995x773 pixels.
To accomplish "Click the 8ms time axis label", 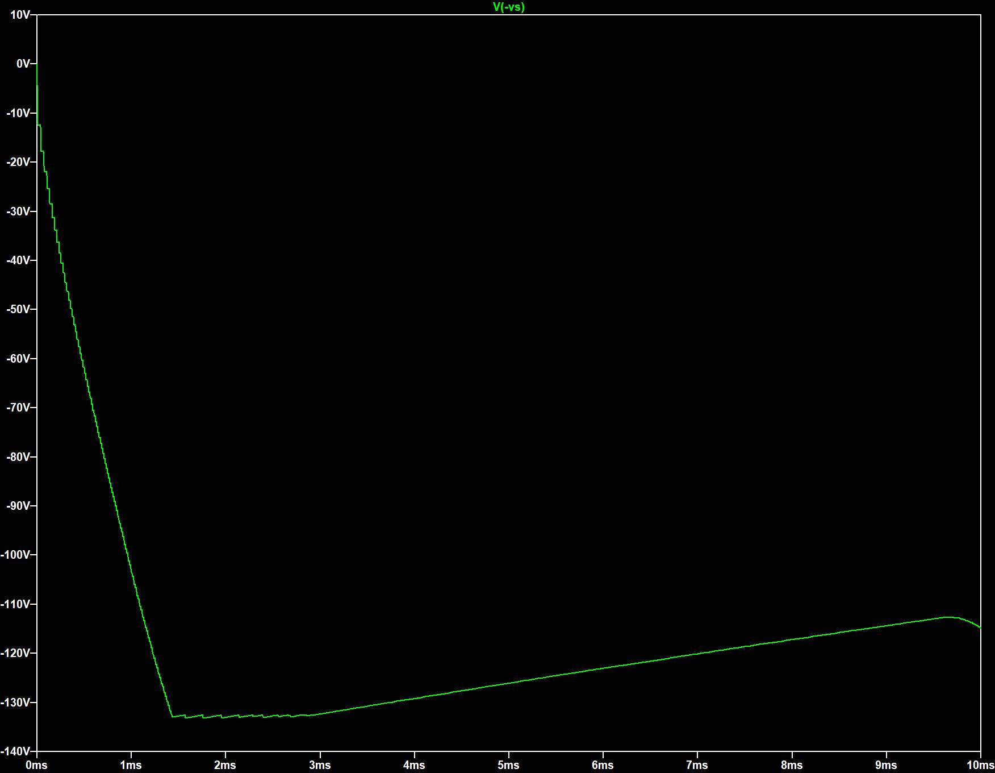I will click(792, 765).
